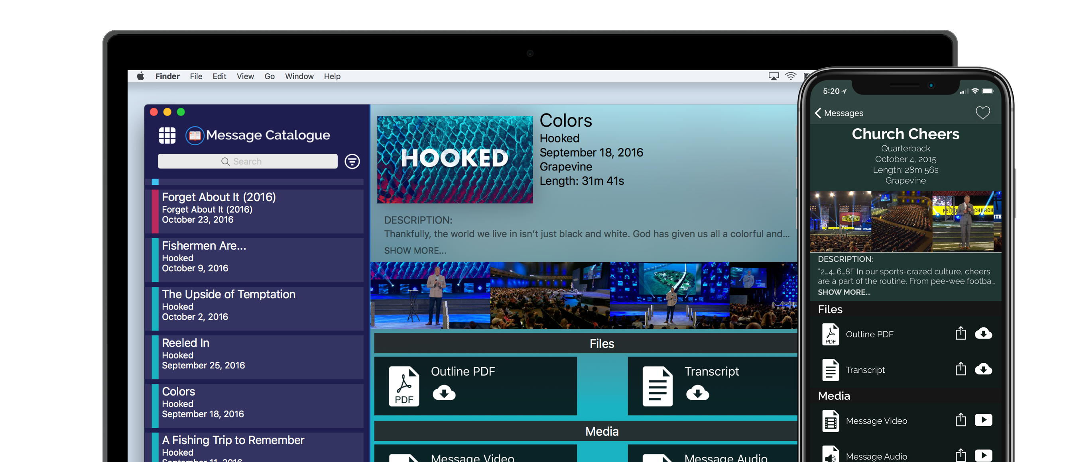Download the Transcript in desktop Files section
The image size is (1067, 462).
click(x=697, y=393)
